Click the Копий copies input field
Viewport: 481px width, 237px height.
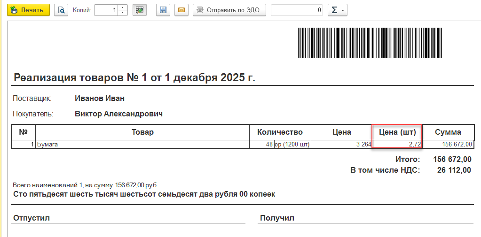pos(106,10)
